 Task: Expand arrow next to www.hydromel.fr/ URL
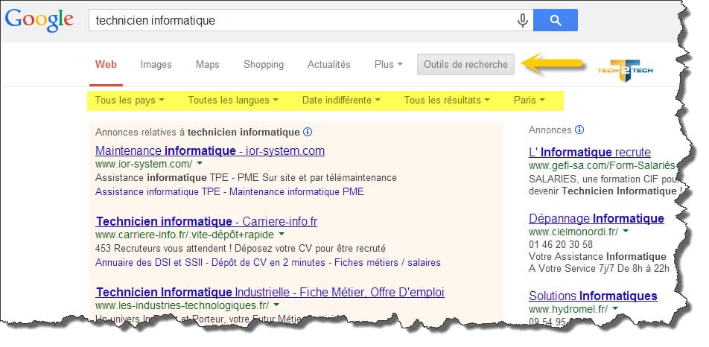[x=615, y=308]
